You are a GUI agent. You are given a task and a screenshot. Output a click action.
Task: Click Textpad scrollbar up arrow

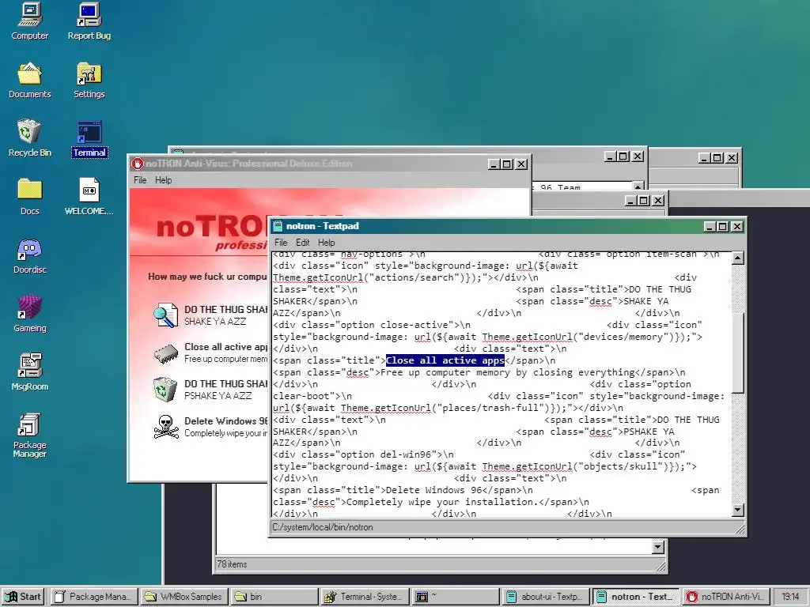(x=738, y=258)
